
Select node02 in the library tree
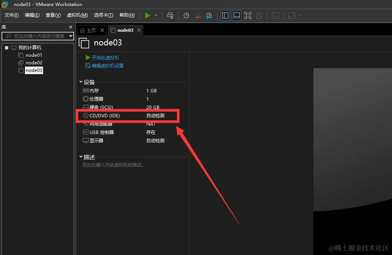(x=34, y=62)
